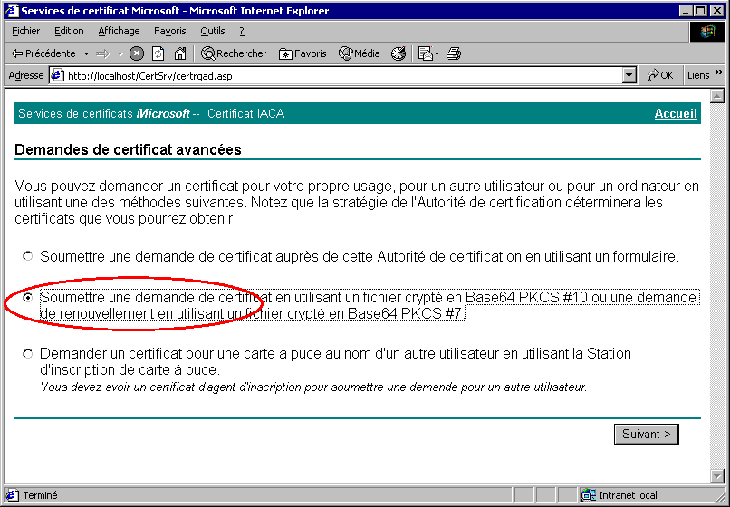The height and width of the screenshot is (507, 730).
Task: Open the Affichage menu
Action: (x=119, y=31)
